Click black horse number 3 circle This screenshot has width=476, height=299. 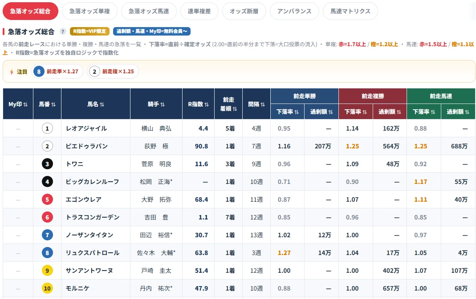[47, 164]
